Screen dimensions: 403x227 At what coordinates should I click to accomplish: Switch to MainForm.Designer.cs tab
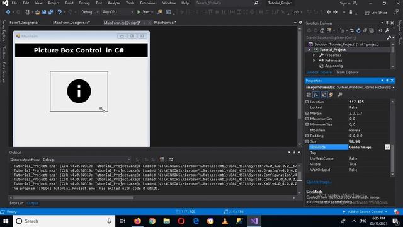(71, 23)
